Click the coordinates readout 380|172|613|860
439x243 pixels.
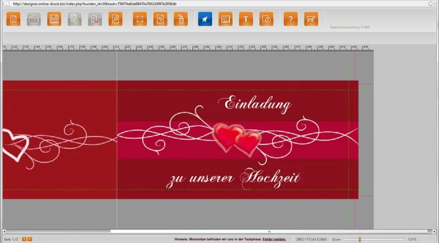click(x=311, y=239)
